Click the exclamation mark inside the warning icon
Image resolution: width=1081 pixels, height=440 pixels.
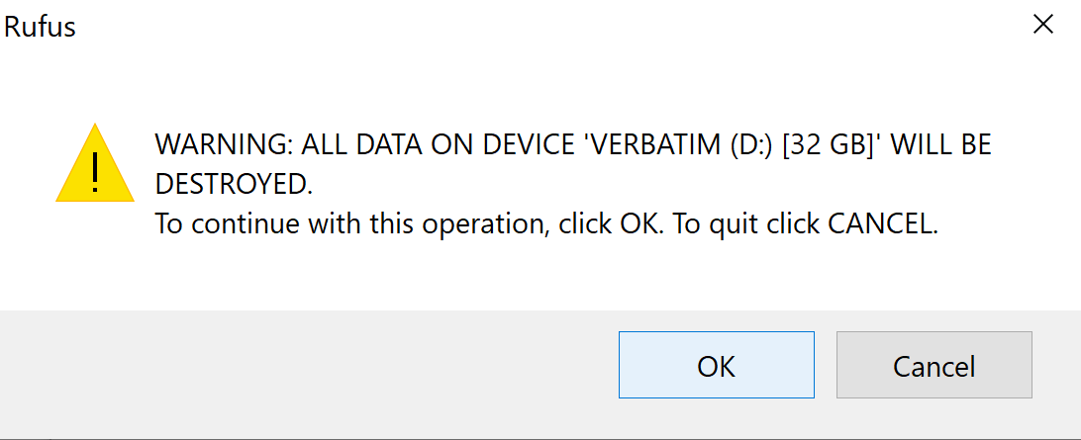point(95,173)
